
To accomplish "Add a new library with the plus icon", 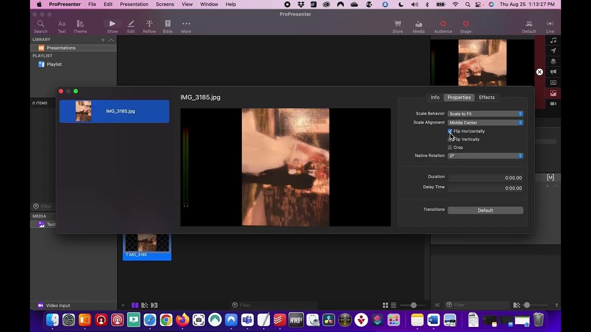I will coord(103,40).
